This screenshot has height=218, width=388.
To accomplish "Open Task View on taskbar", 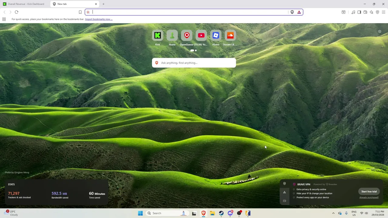I will 194,213.
